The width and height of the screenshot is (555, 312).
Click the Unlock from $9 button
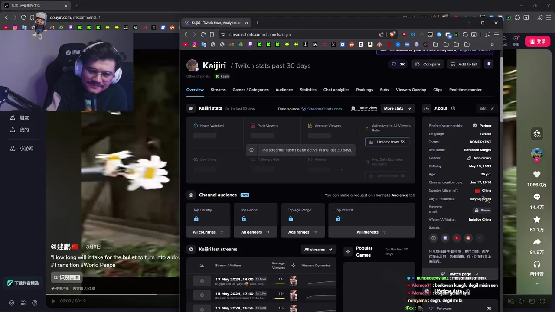point(387,142)
